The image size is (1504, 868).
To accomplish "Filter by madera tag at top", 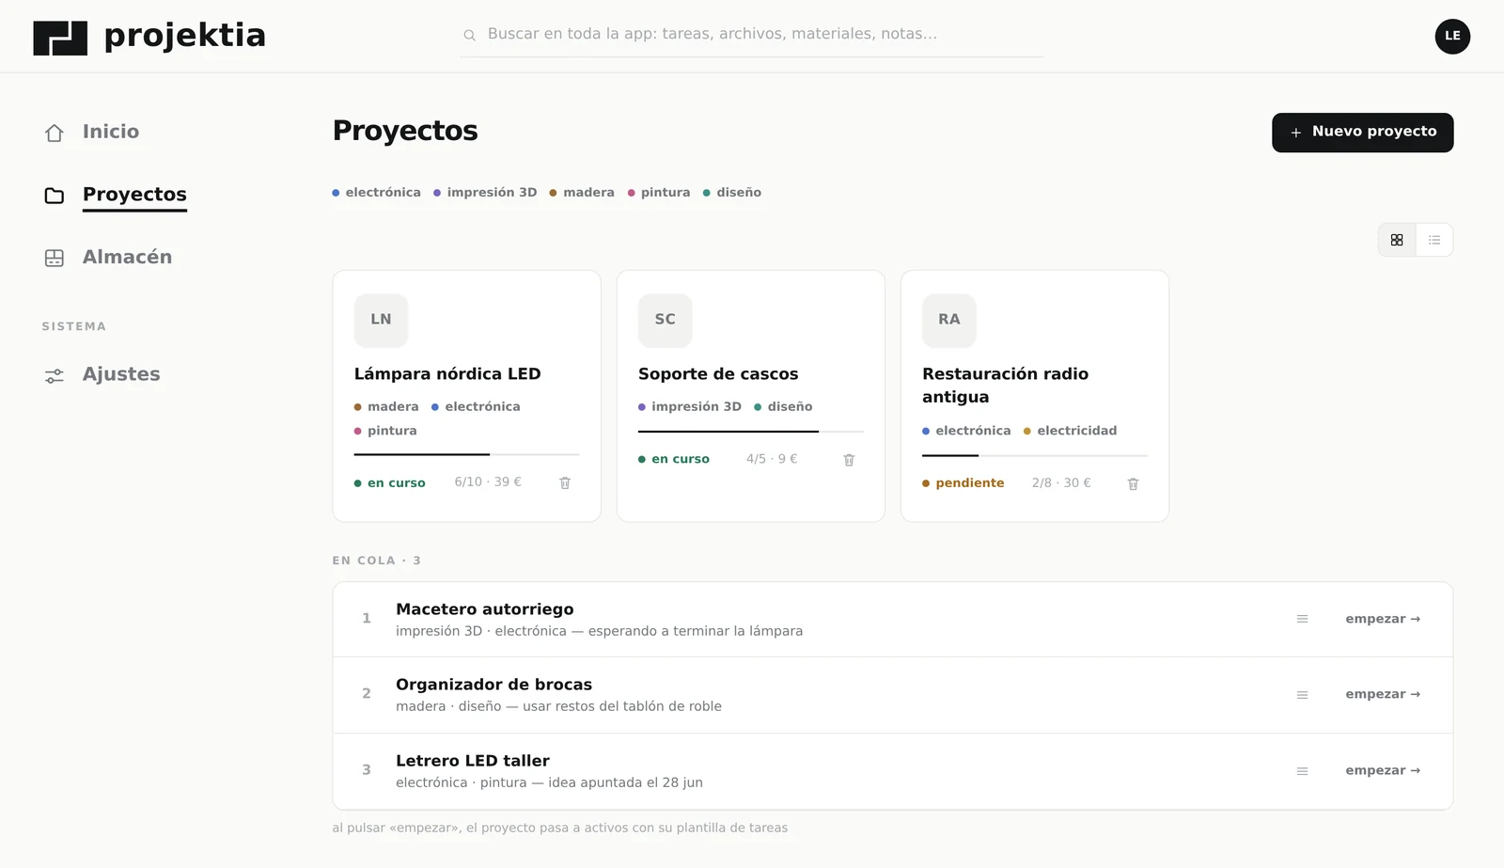I will coord(582,193).
